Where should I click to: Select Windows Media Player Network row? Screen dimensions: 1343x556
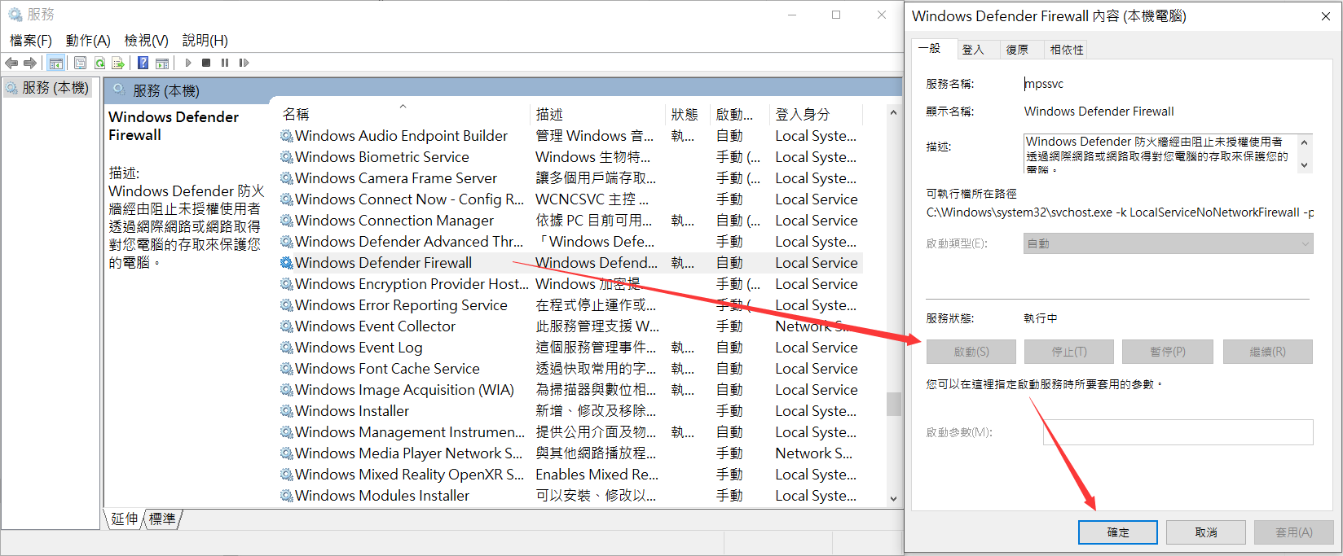(x=570, y=453)
